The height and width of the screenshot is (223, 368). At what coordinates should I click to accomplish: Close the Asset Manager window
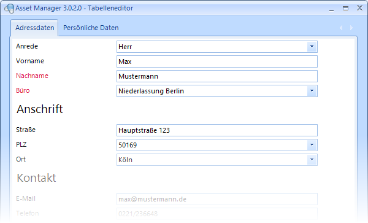[x=359, y=8]
